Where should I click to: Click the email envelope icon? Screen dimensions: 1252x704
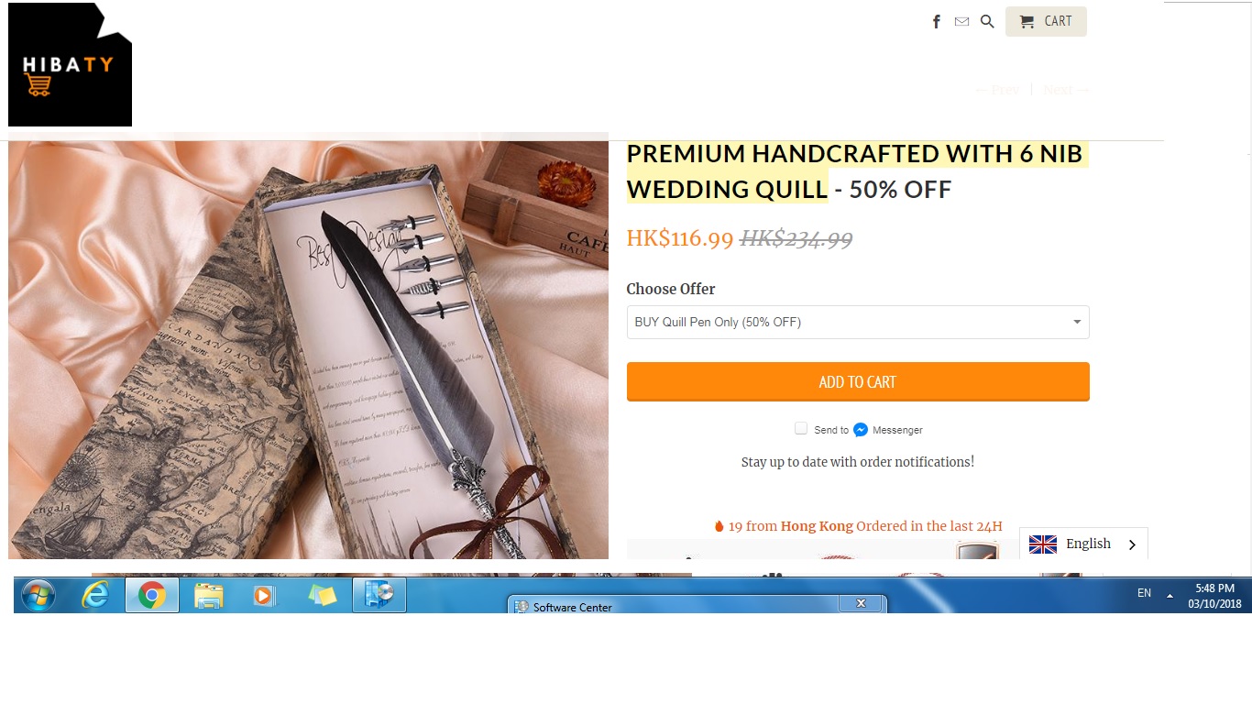[961, 22]
